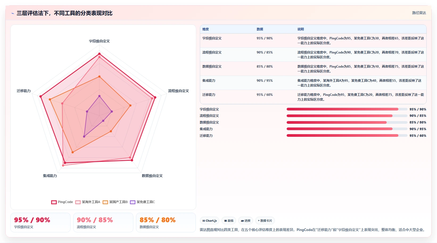Click the 字段级自定义 progress bar
Image resolution: width=437 pixels, height=243 pixels.
347,109
